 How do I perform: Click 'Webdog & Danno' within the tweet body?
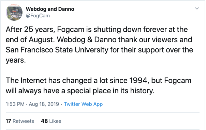point(87,39)
